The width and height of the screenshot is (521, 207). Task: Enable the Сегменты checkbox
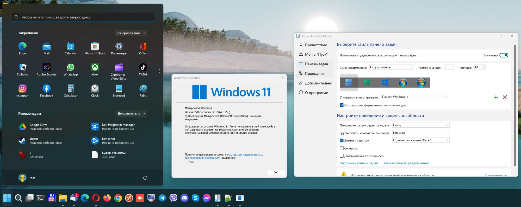click(342, 148)
